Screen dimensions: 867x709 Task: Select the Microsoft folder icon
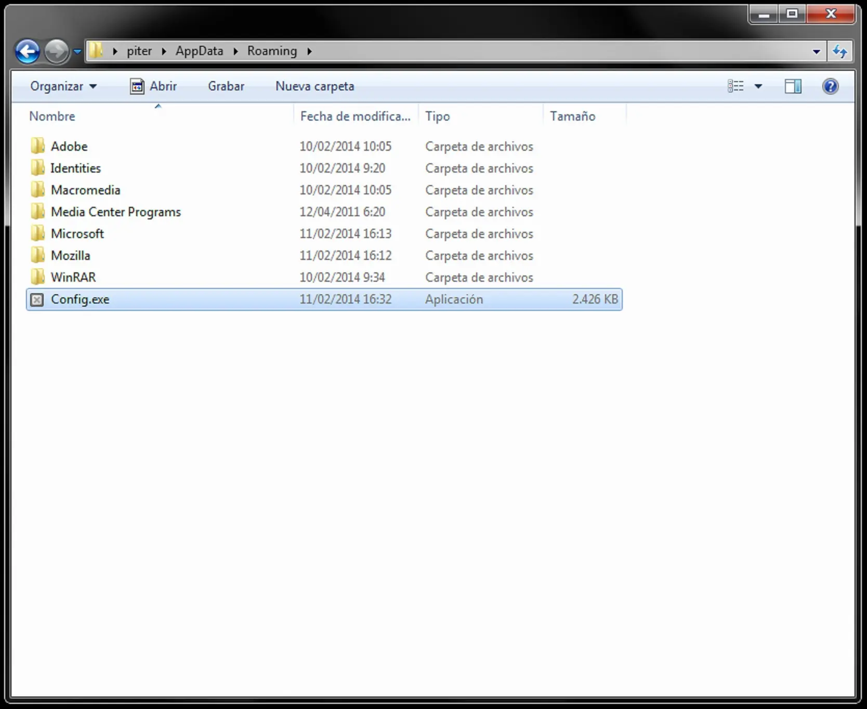[x=37, y=233]
